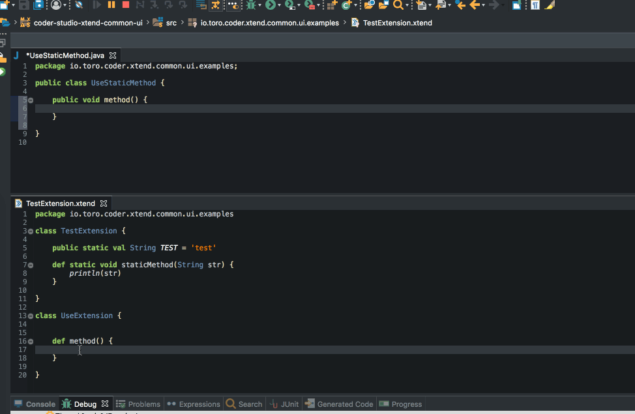The image size is (635, 414).
Task: Open the TestExtension.xtend editor tab
Action: coord(61,203)
